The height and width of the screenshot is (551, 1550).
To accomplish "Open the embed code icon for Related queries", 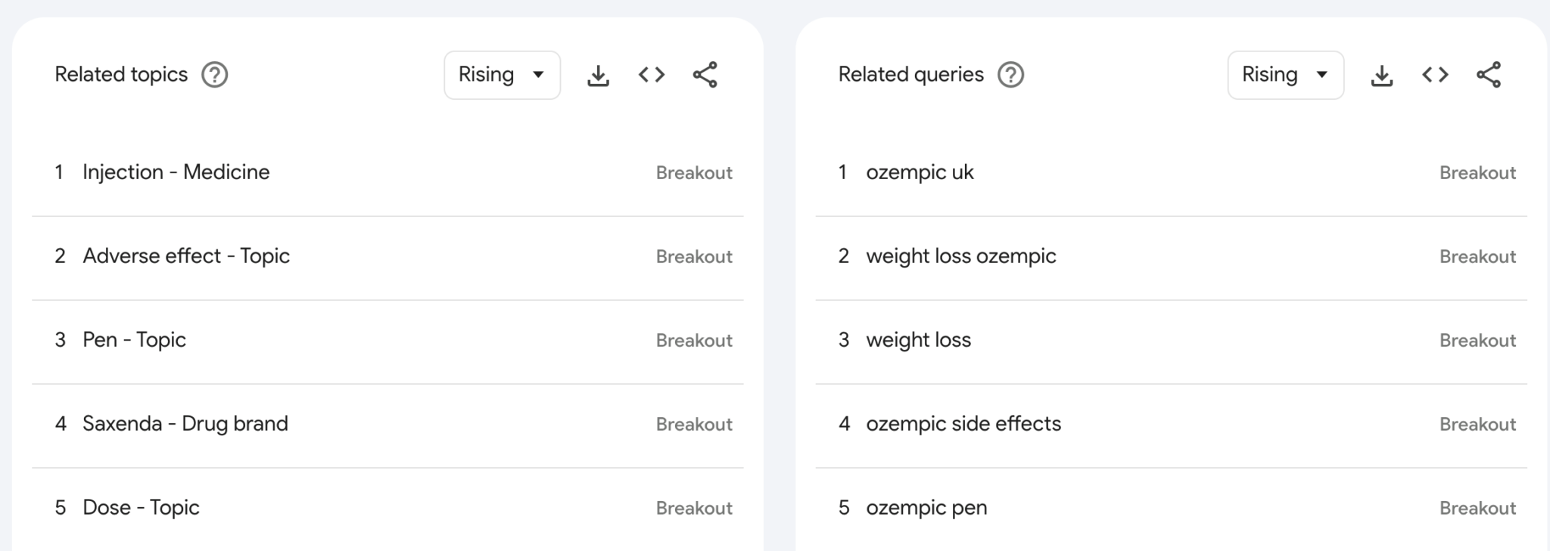I will tap(1434, 74).
